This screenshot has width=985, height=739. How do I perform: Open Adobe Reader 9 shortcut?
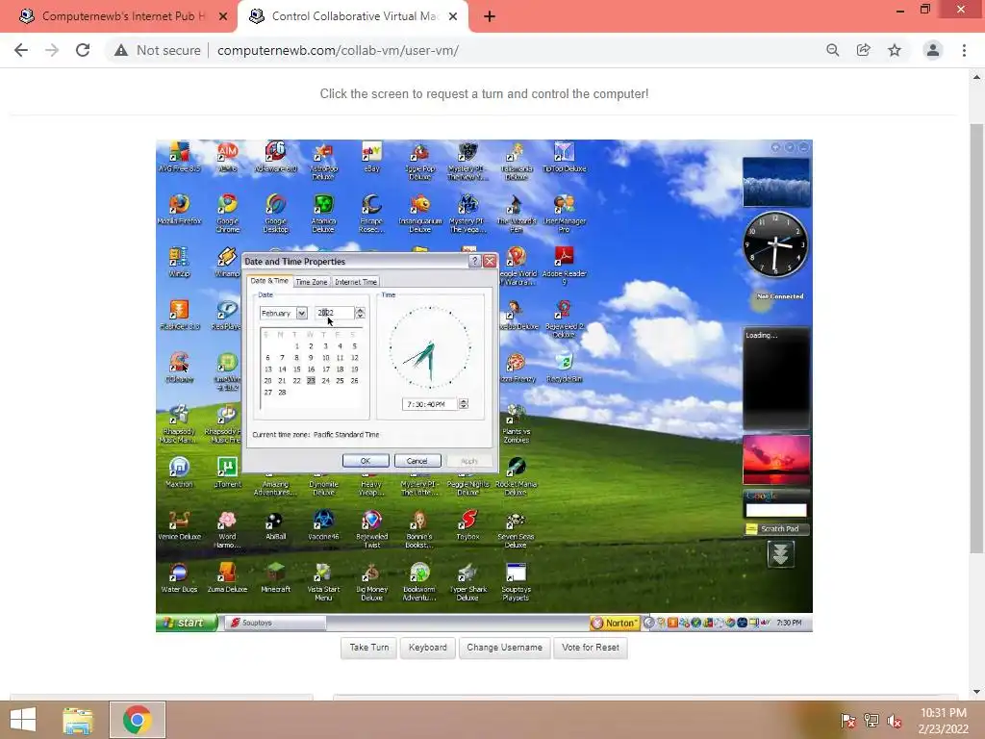tap(564, 266)
